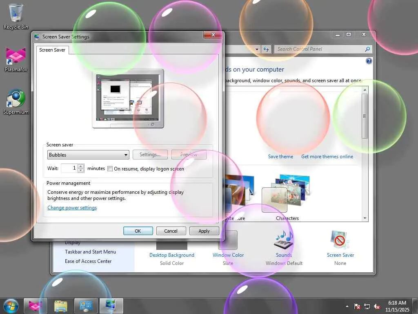Click the screen saver Settings button
Image resolution: width=418 pixels, height=314 pixels.
[x=150, y=155]
